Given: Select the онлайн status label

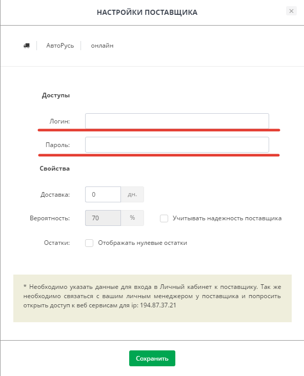Looking at the screenshot, I should click(x=102, y=46).
